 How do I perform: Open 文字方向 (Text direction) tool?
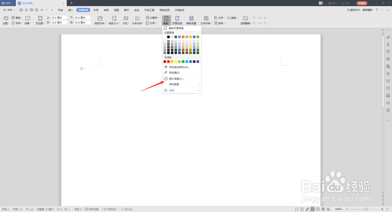138,20
